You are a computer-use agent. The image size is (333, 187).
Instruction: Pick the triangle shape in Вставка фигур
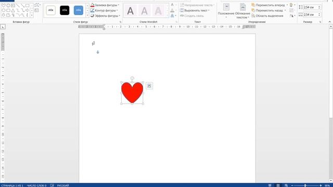coord(13,10)
